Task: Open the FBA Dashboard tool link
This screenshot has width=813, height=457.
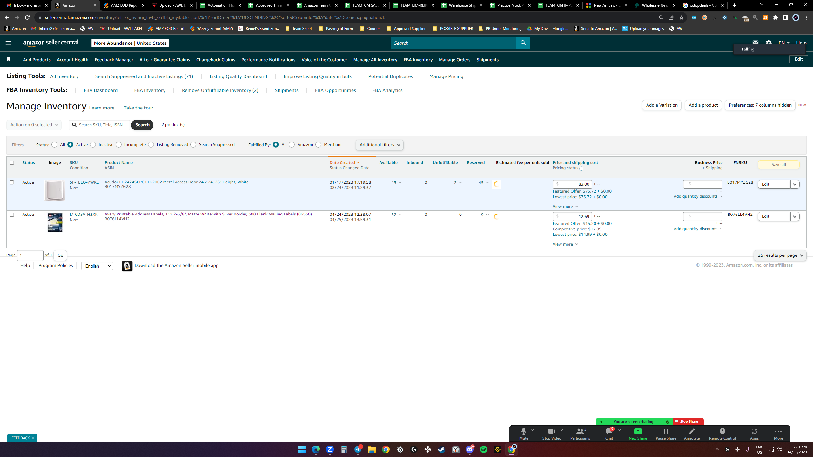Action: pyautogui.click(x=101, y=90)
